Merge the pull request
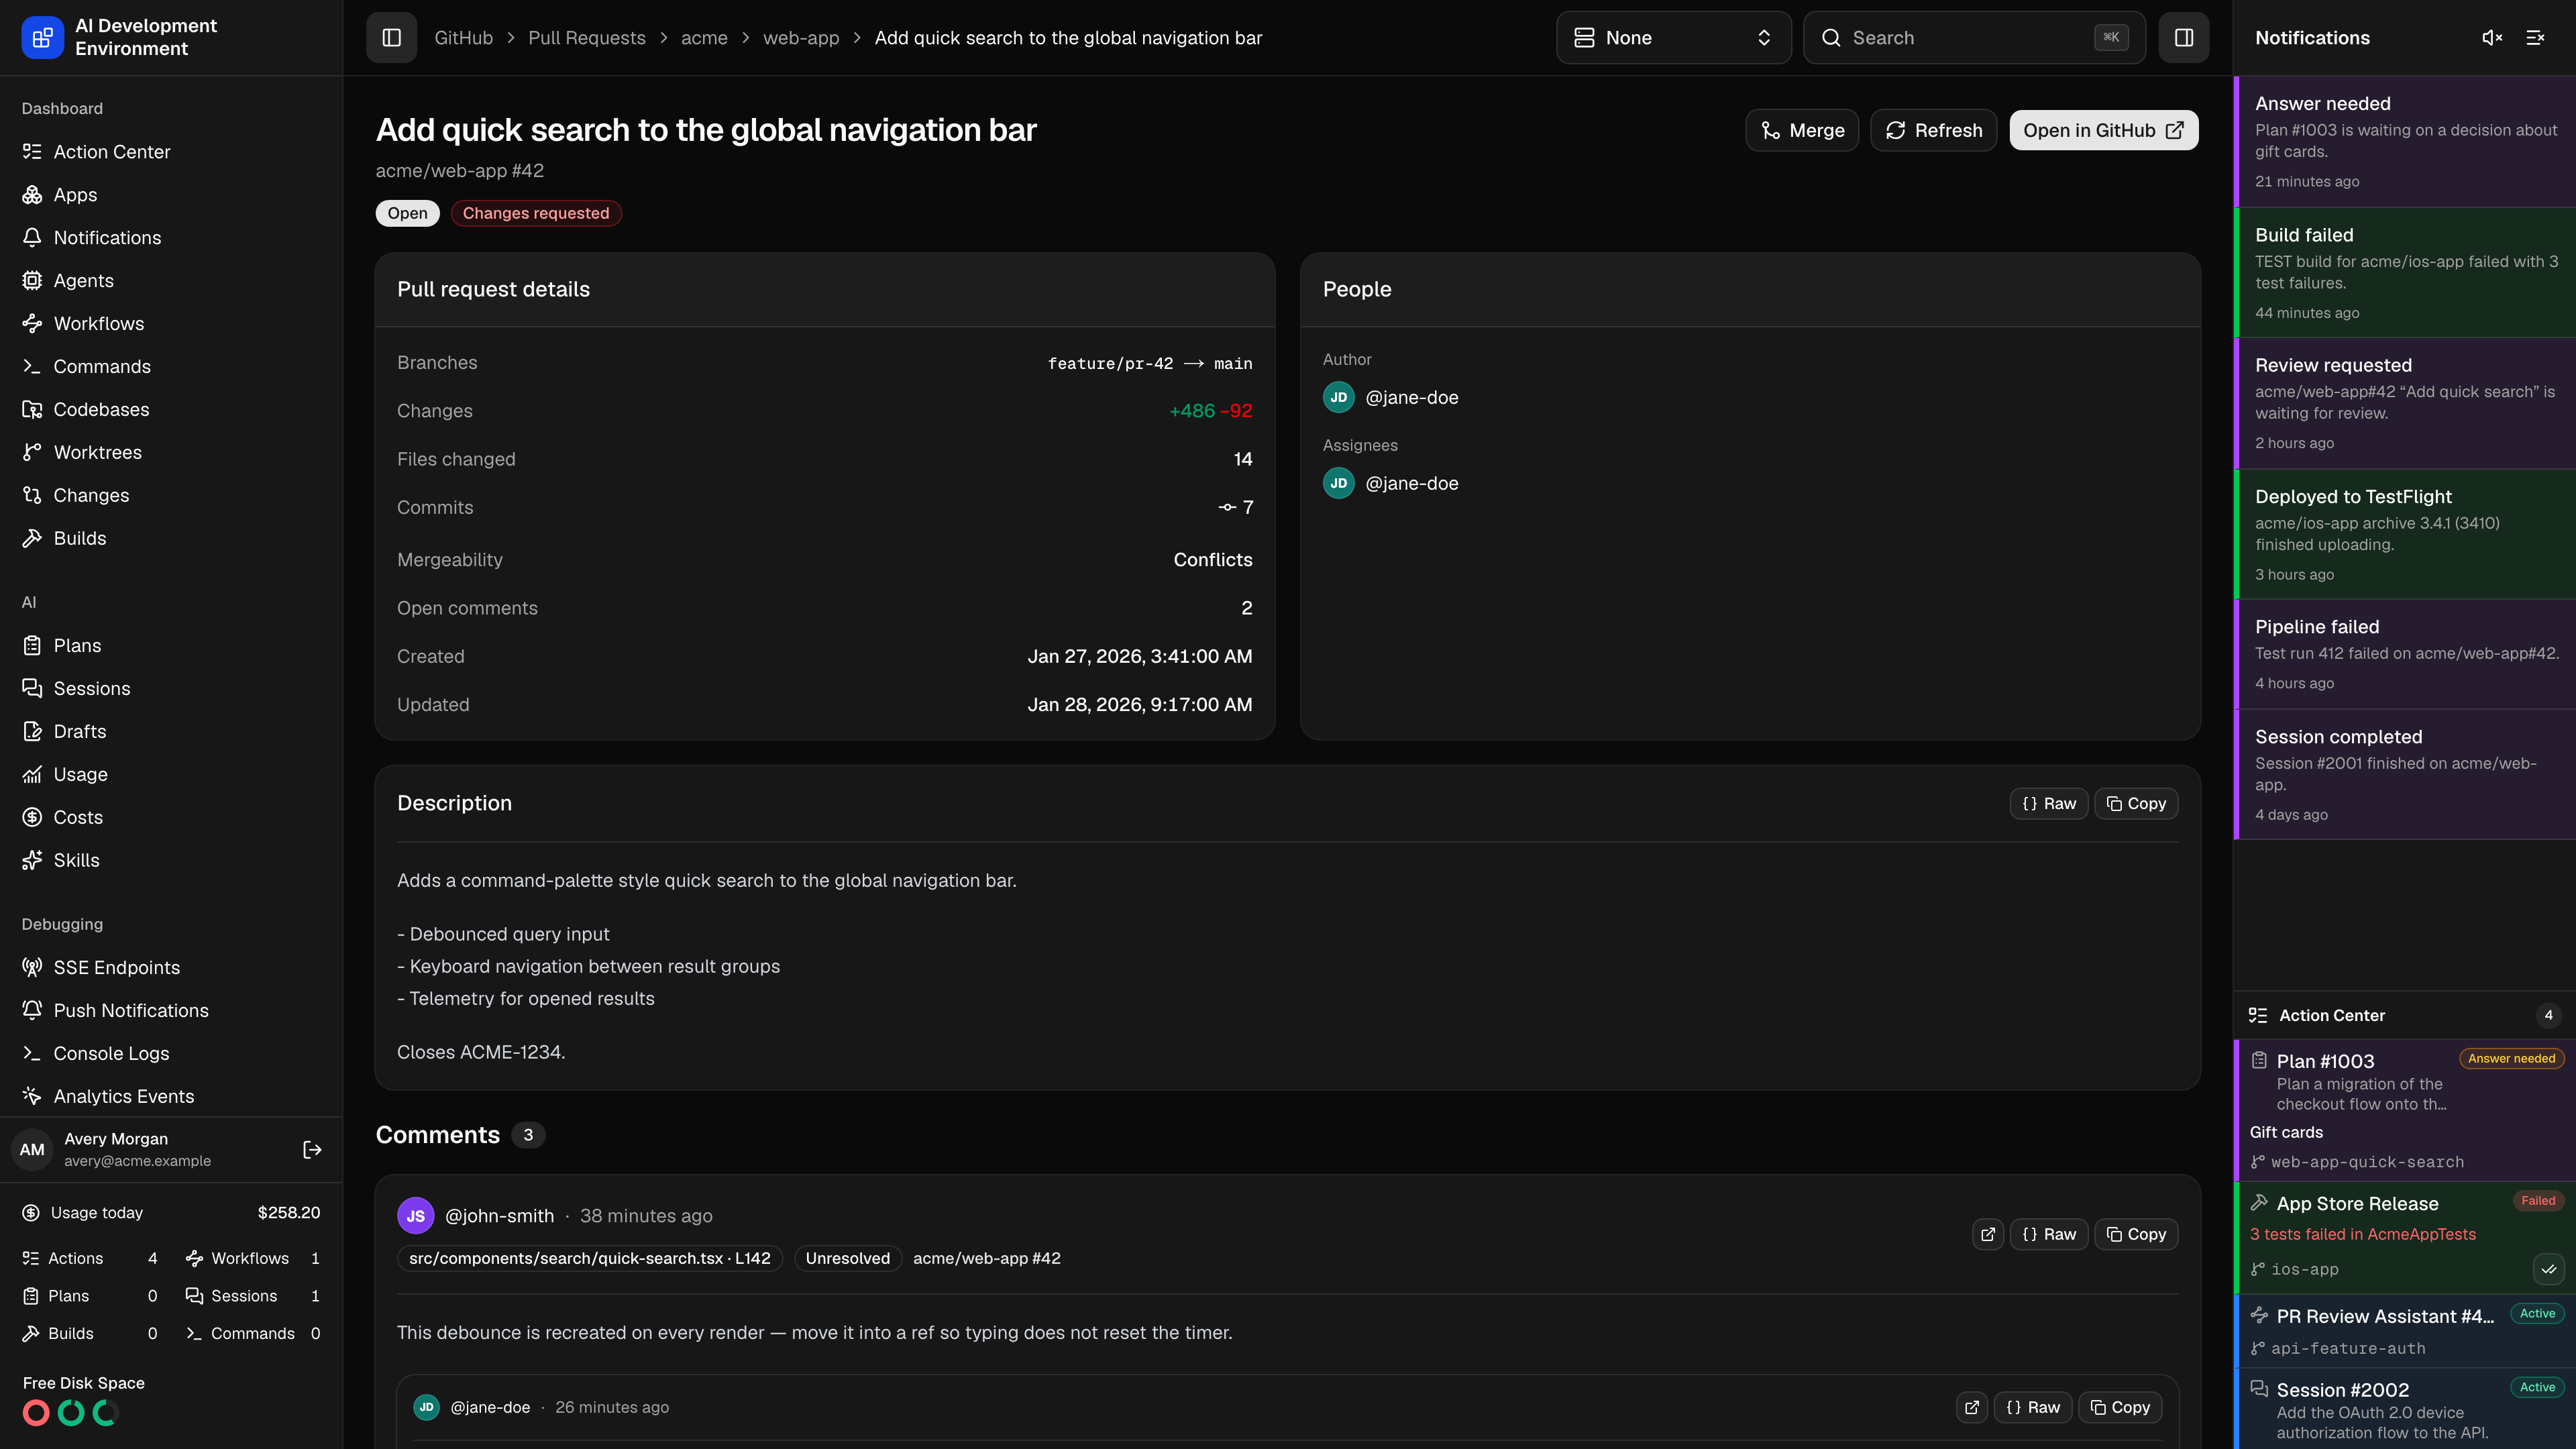 pyautogui.click(x=1802, y=131)
